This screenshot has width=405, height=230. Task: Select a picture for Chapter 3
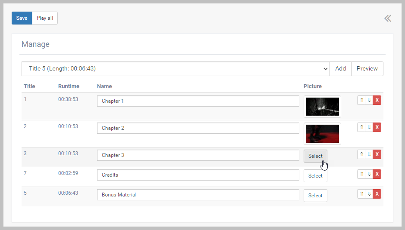(315, 156)
